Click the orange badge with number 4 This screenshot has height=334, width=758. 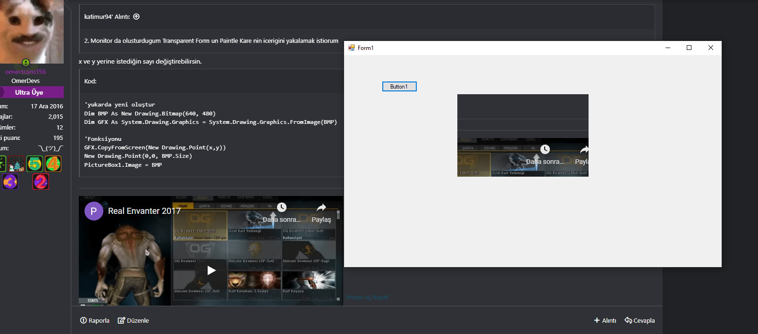click(53, 164)
